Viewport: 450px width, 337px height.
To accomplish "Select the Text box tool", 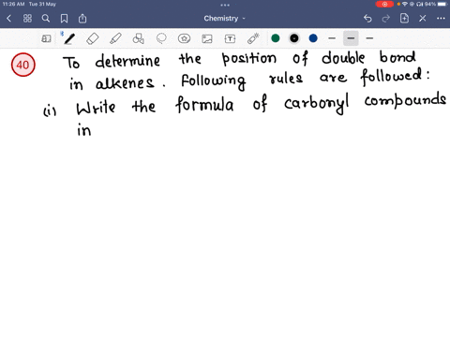I will (230, 38).
